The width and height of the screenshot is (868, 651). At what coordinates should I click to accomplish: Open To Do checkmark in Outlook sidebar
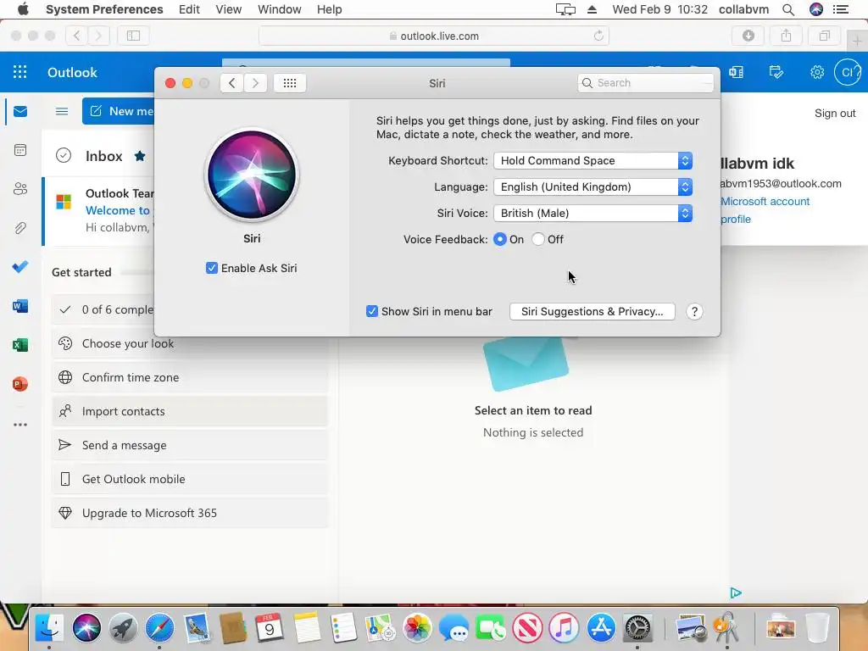coord(20,267)
